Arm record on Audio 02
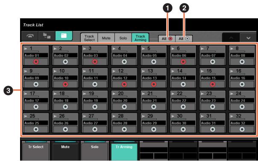The width and height of the screenshot is (258, 161). [65, 62]
